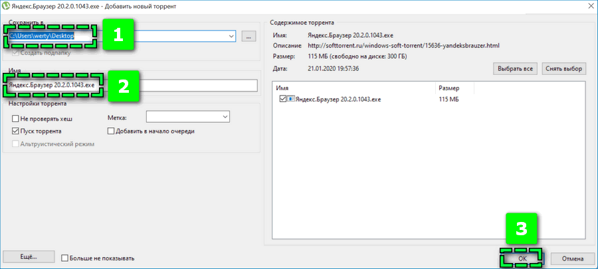Click the 'Отмена' cancel button
This screenshot has height=269, width=598.
tap(571, 258)
